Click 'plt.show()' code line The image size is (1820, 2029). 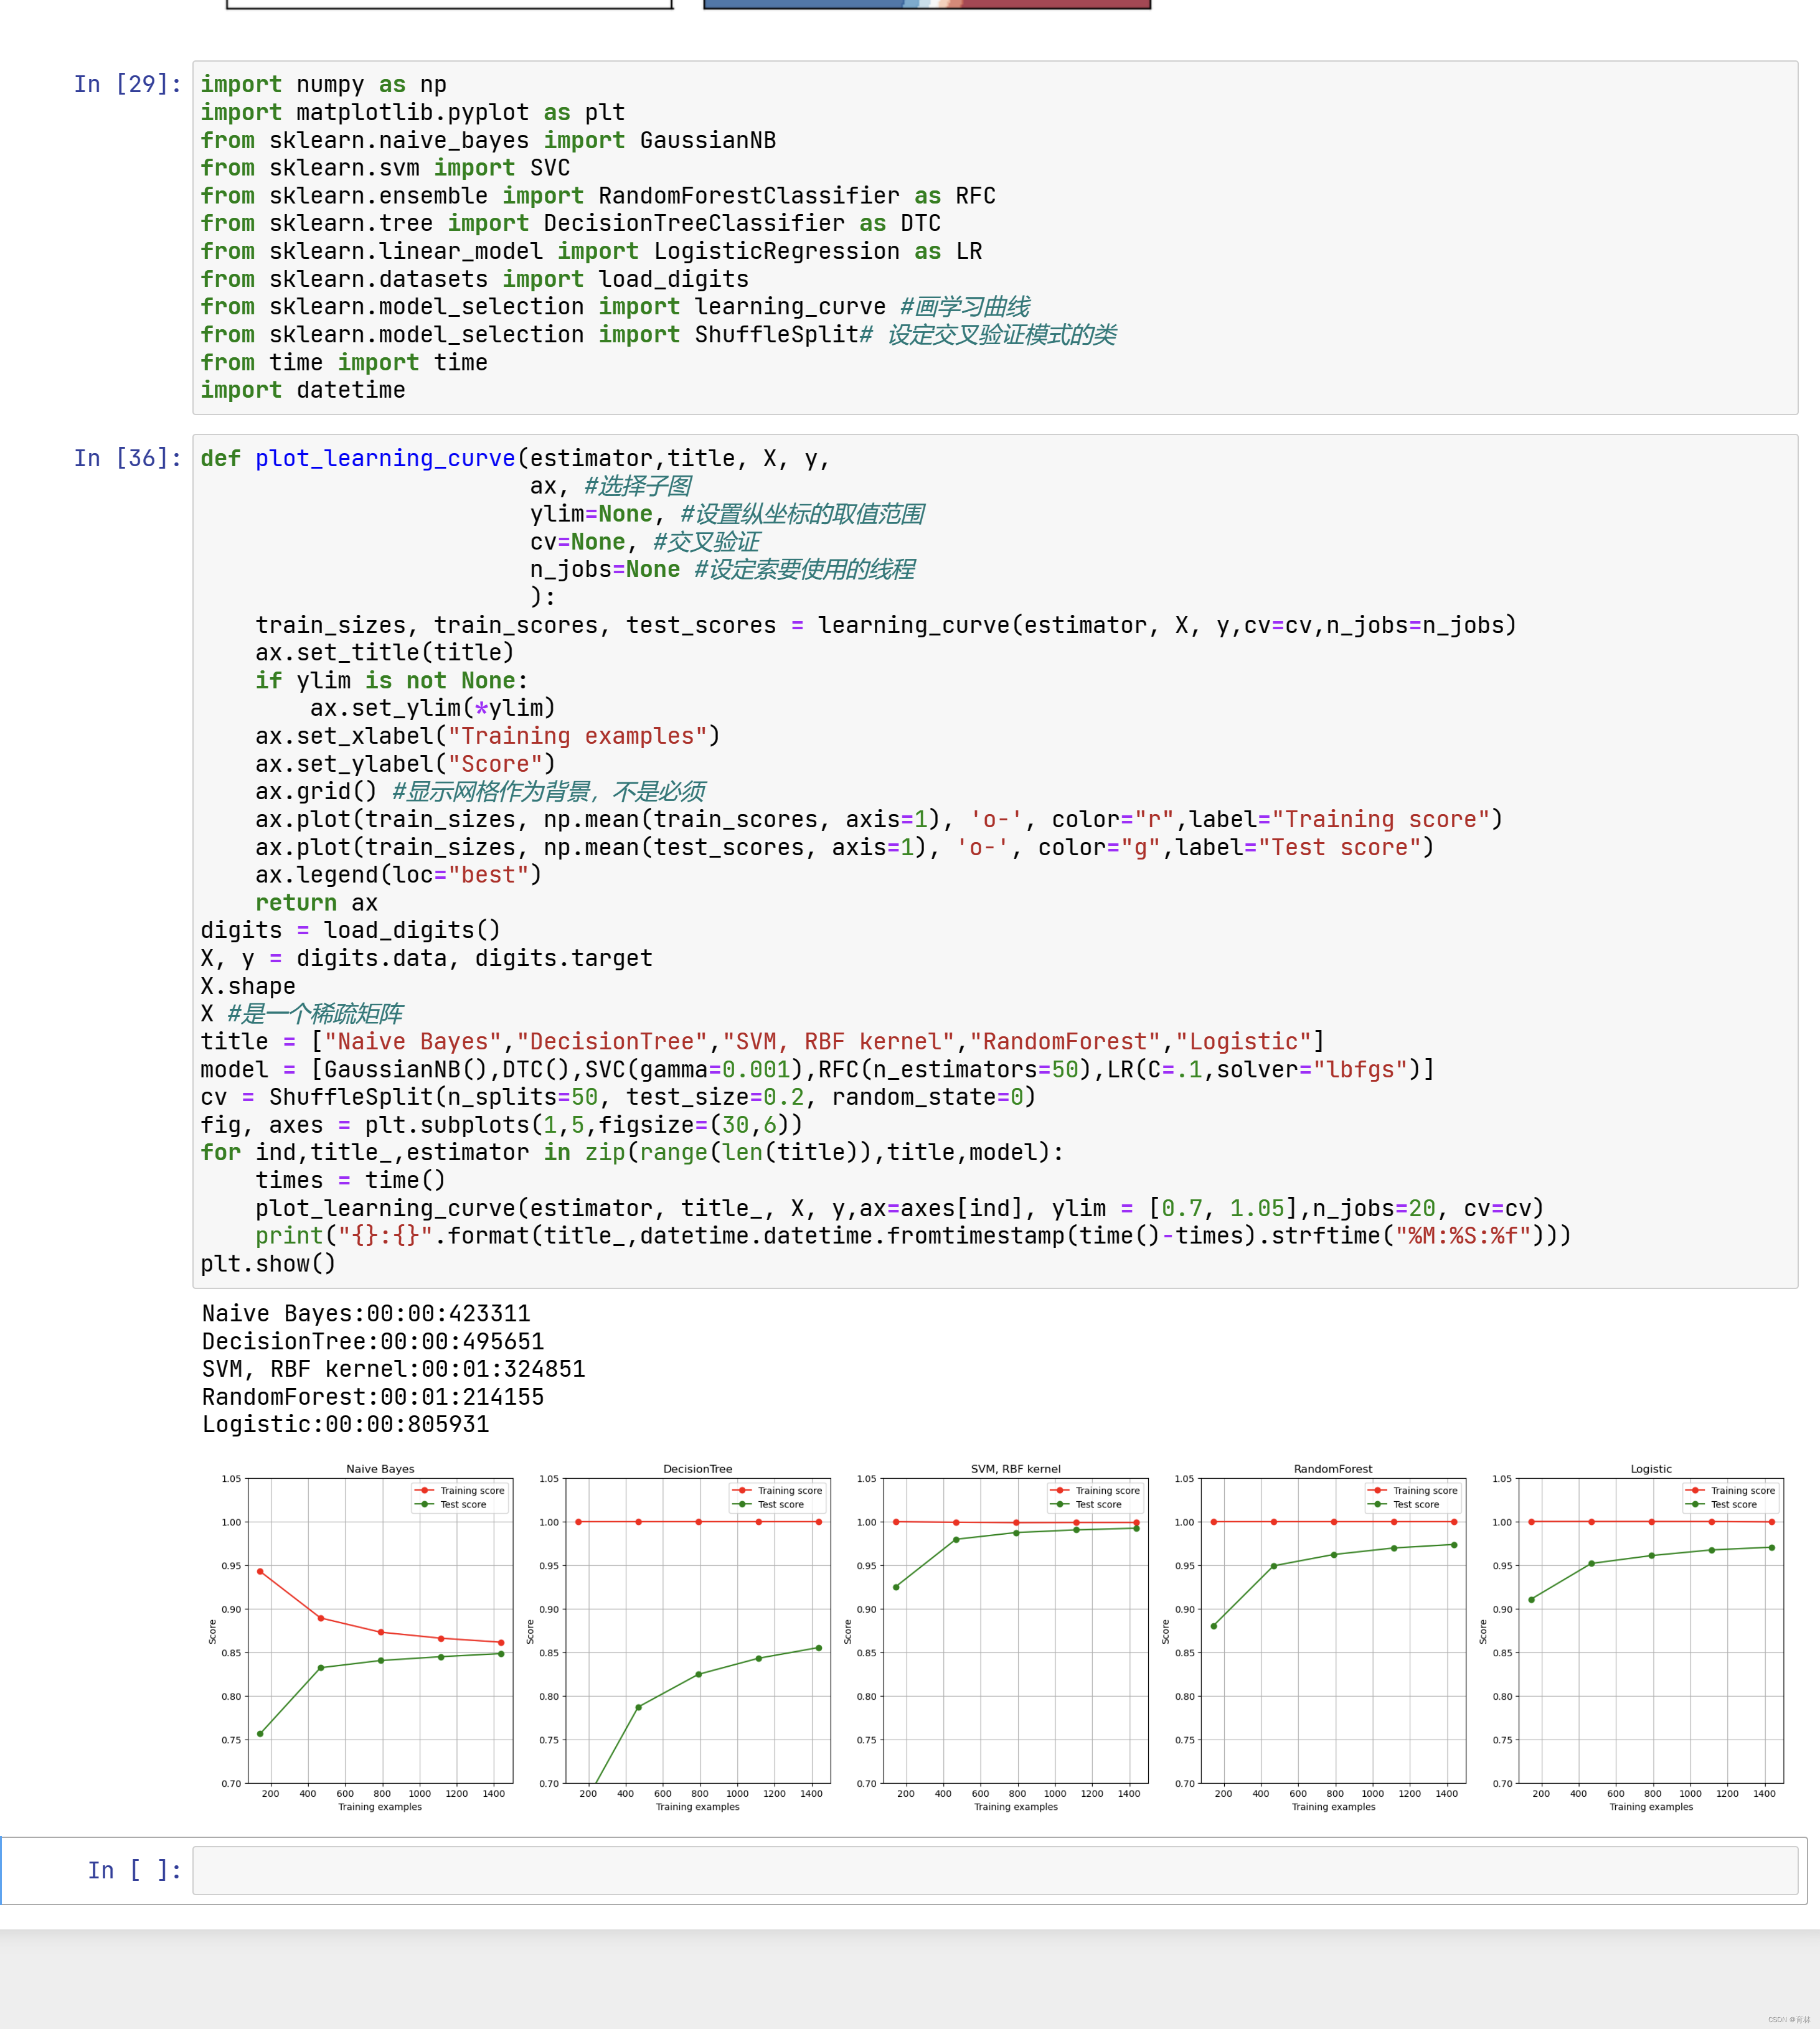268,1264
